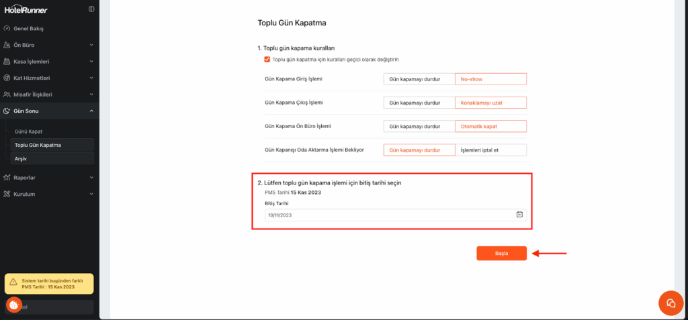The width and height of the screenshot is (688, 320).
Task: Uncheck temporary rule change checkbox
Action: (267, 59)
